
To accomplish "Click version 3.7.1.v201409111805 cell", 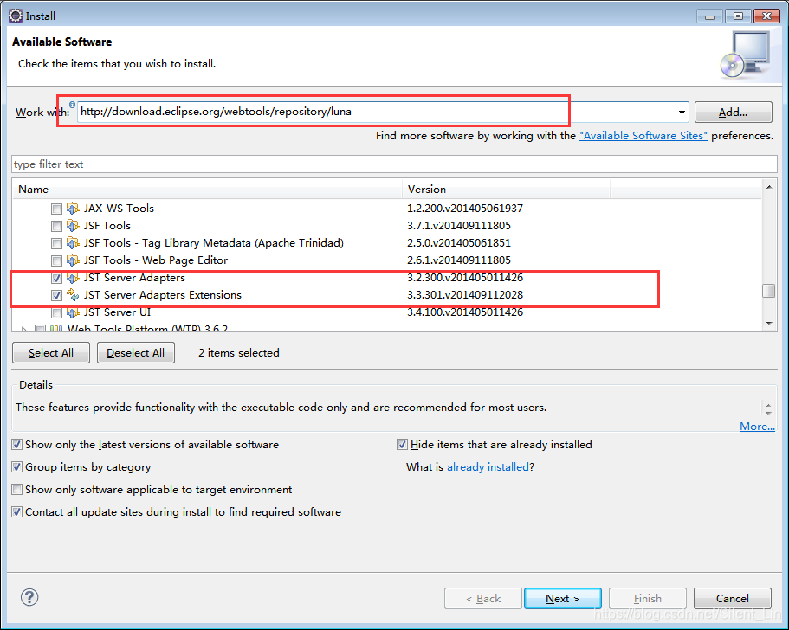I will [x=459, y=226].
